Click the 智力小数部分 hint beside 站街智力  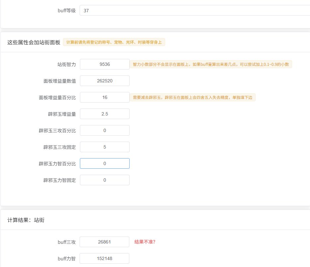[211, 64]
